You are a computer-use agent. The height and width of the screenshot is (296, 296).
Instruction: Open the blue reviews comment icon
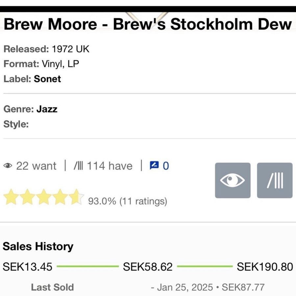tap(154, 165)
